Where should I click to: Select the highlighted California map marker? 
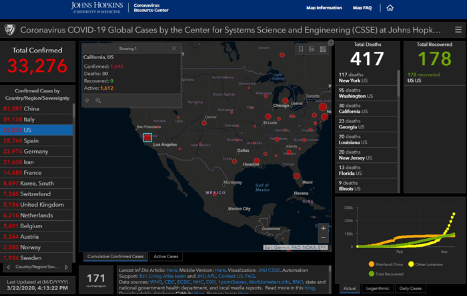coord(147,138)
